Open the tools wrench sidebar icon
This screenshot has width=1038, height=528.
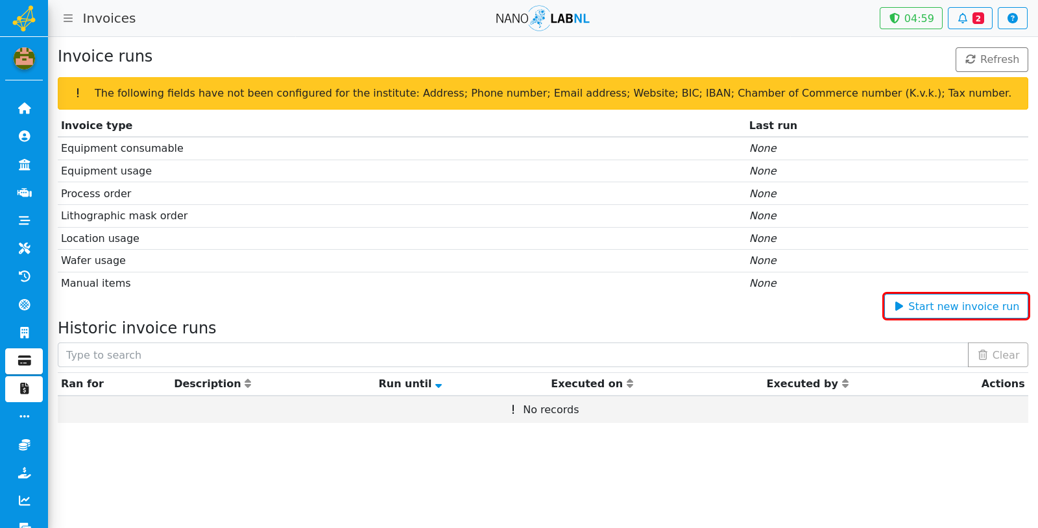[x=24, y=248]
